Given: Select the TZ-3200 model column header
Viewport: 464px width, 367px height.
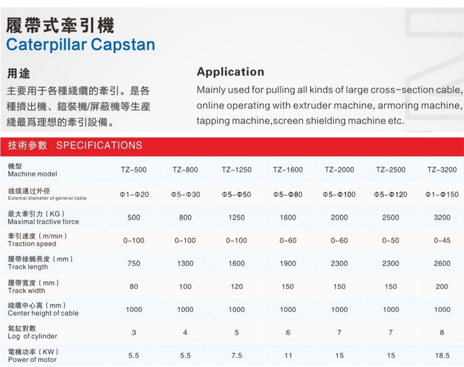Looking at the screenshot, I should pyautogui.click(x=442, y=170).
